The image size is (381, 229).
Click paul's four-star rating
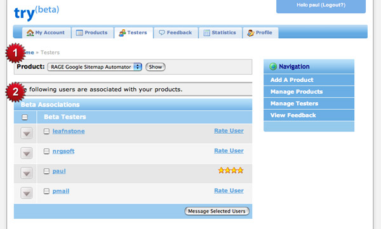(x=231, y=171)
